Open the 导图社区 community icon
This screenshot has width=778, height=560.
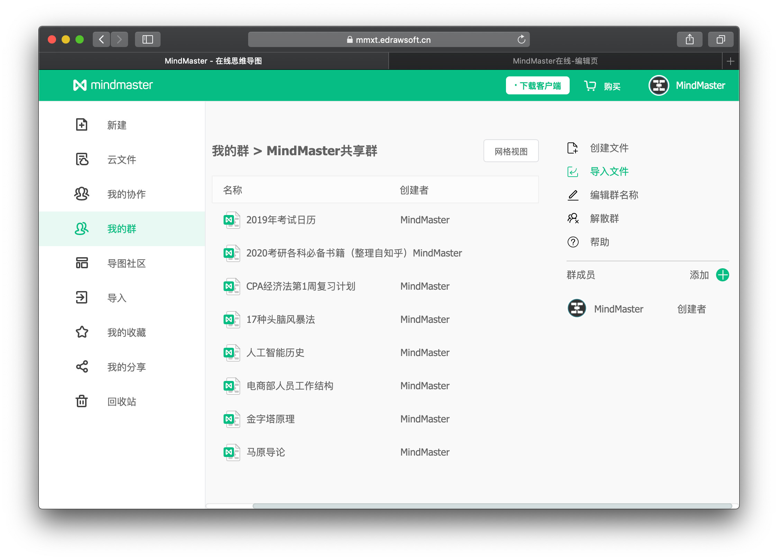pos(82,263)
